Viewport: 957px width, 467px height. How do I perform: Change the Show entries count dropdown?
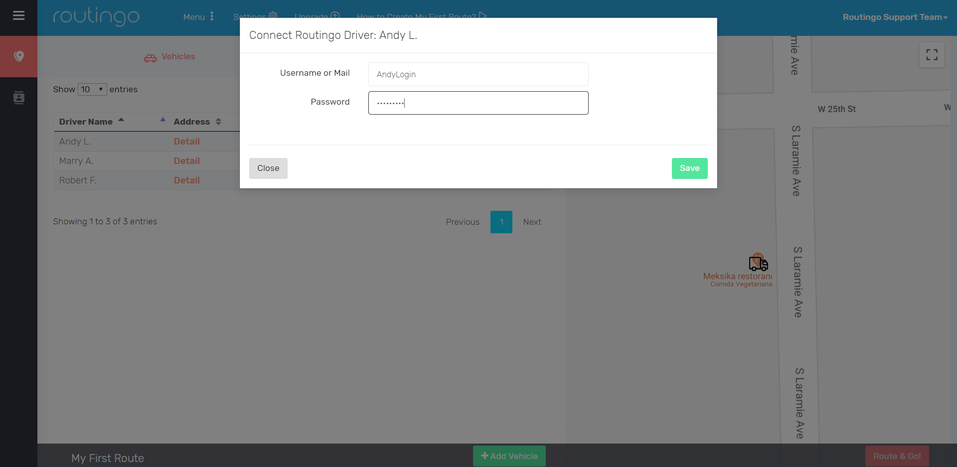pyautogui.click(x=92, y=90)
